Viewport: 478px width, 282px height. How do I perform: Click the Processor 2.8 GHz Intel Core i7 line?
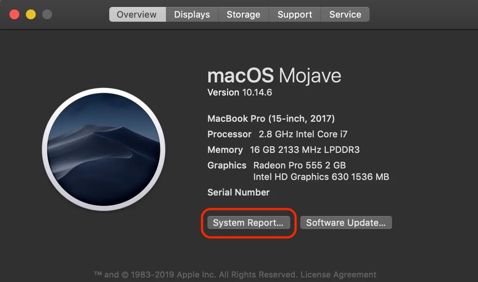278,134
